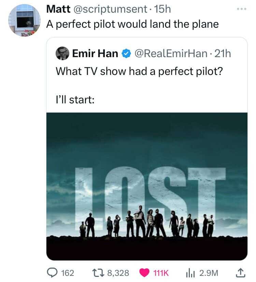
Task: Open the @RealEmirHan handle link
Action: [x=171, y=54]
